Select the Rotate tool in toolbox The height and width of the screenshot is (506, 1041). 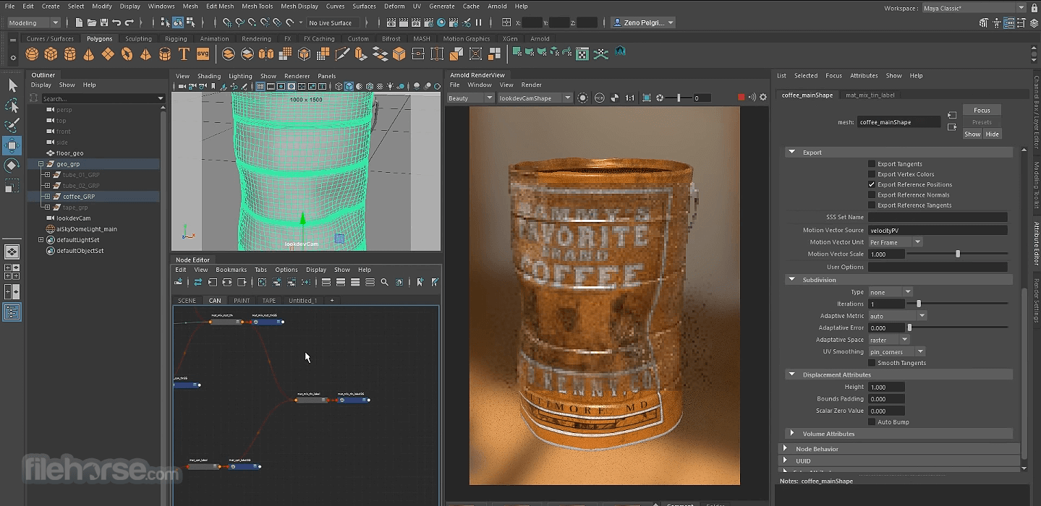(x=12, y=166)
